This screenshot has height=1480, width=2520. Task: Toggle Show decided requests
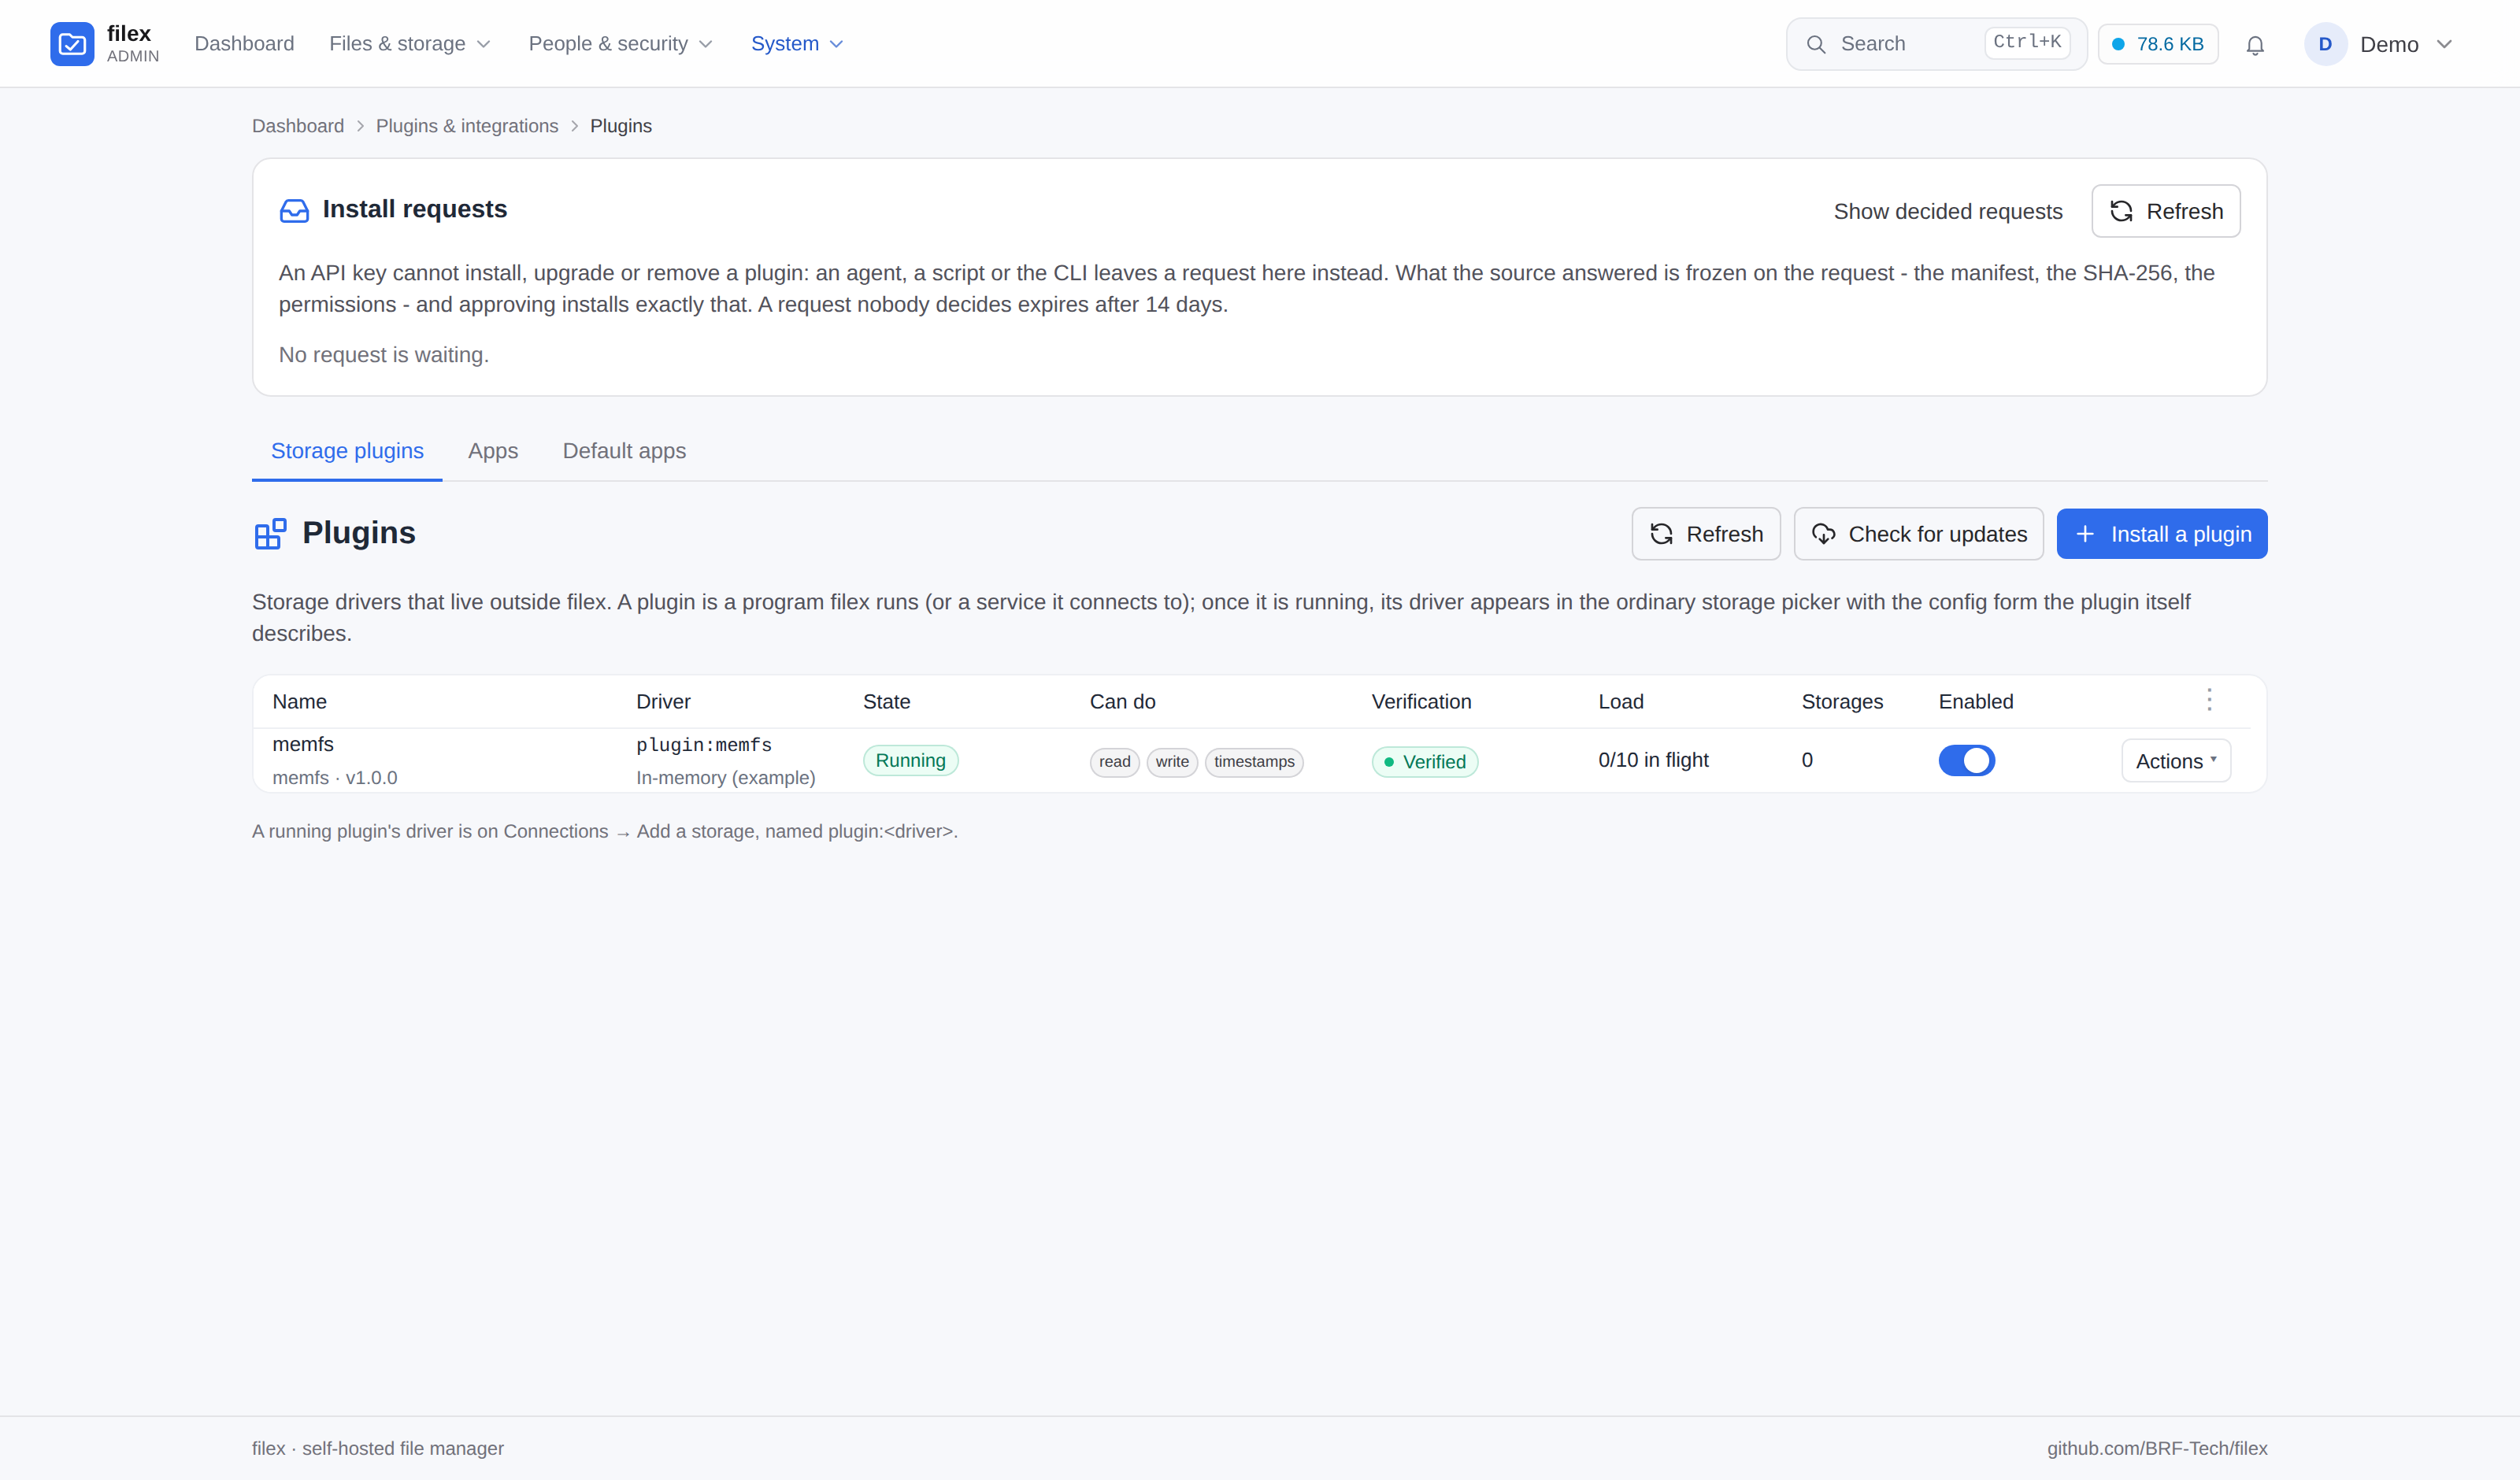(x=1947, y=211)
